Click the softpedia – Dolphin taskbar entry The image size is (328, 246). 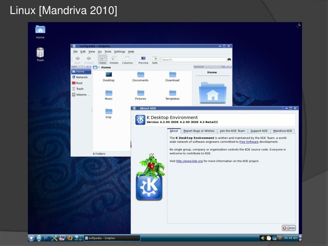[x=112, y=238]
